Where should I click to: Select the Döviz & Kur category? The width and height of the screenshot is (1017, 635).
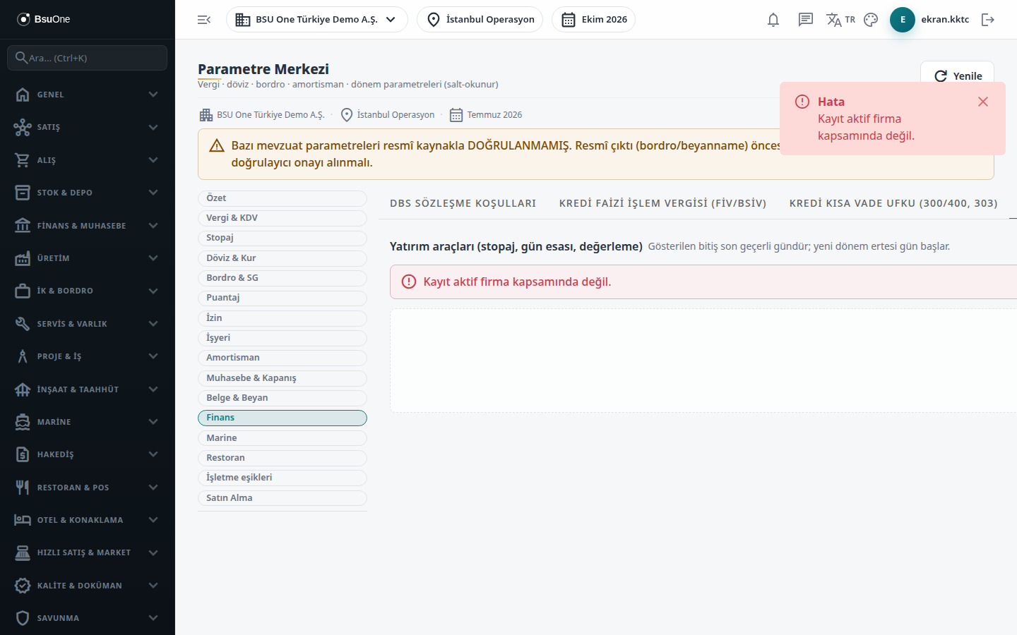pyautogui.click(x=282, y=258)
